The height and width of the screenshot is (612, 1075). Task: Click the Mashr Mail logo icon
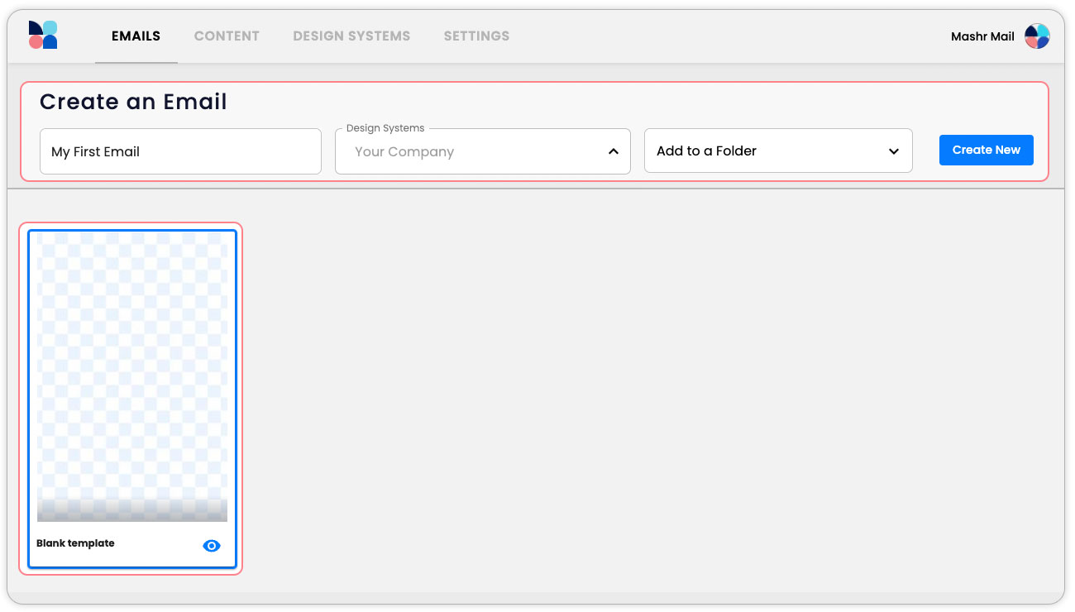tap(43, 36)
